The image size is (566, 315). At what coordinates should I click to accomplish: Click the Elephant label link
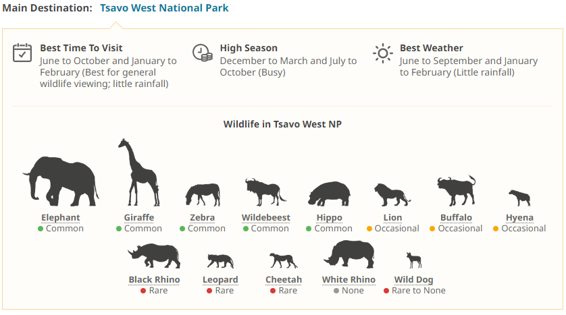click(61, 218)
